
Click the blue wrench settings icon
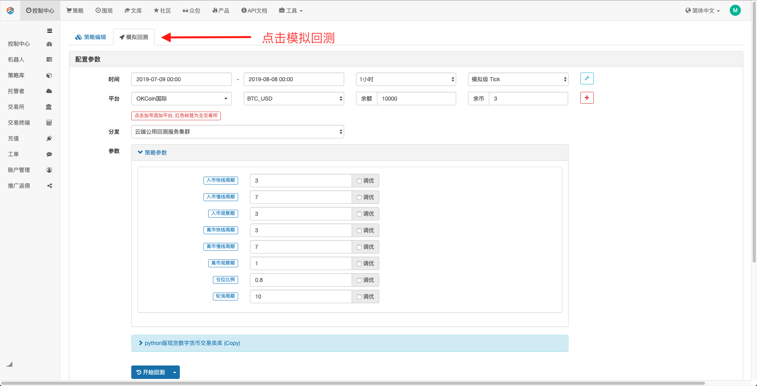point(587,78)
